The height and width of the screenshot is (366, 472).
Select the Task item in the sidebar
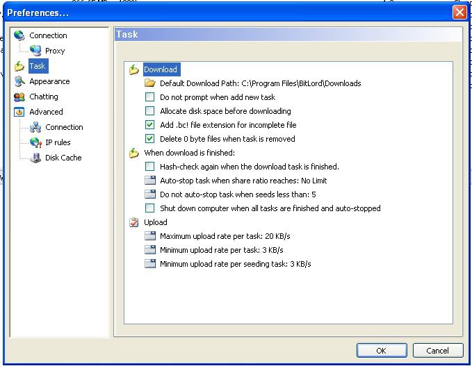tap(38, 66)
